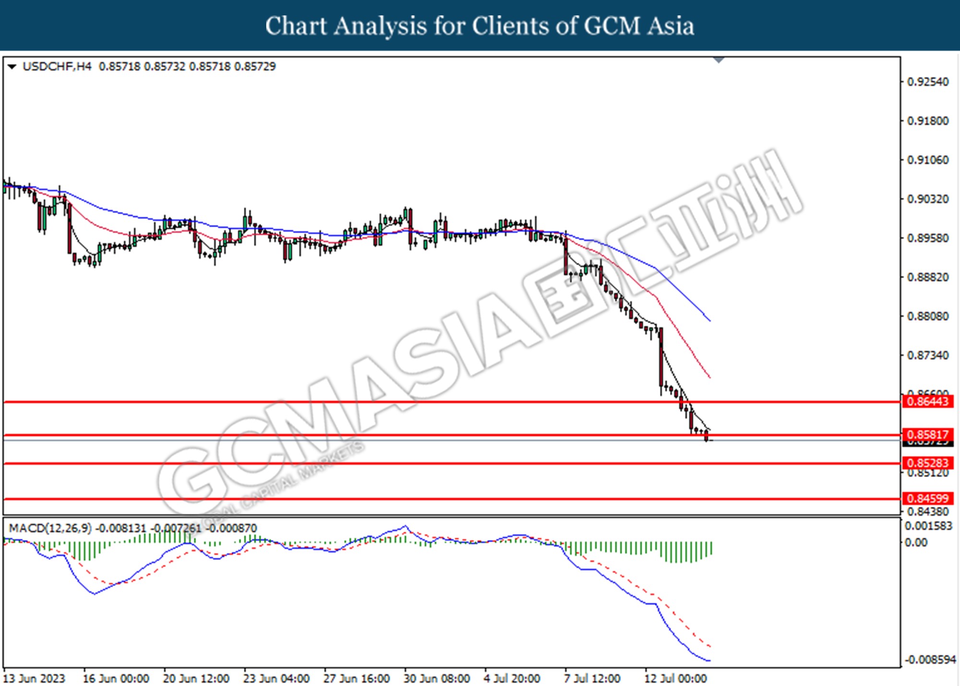
Task: Select the 0.84599 support price label
Action: click(x=928, y=498)
